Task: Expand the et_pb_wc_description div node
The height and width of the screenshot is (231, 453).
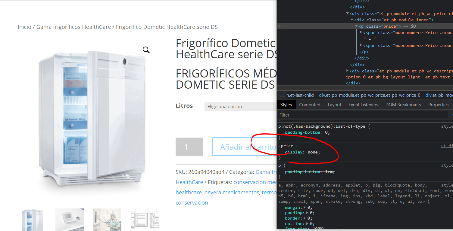Action: [347, 71]
